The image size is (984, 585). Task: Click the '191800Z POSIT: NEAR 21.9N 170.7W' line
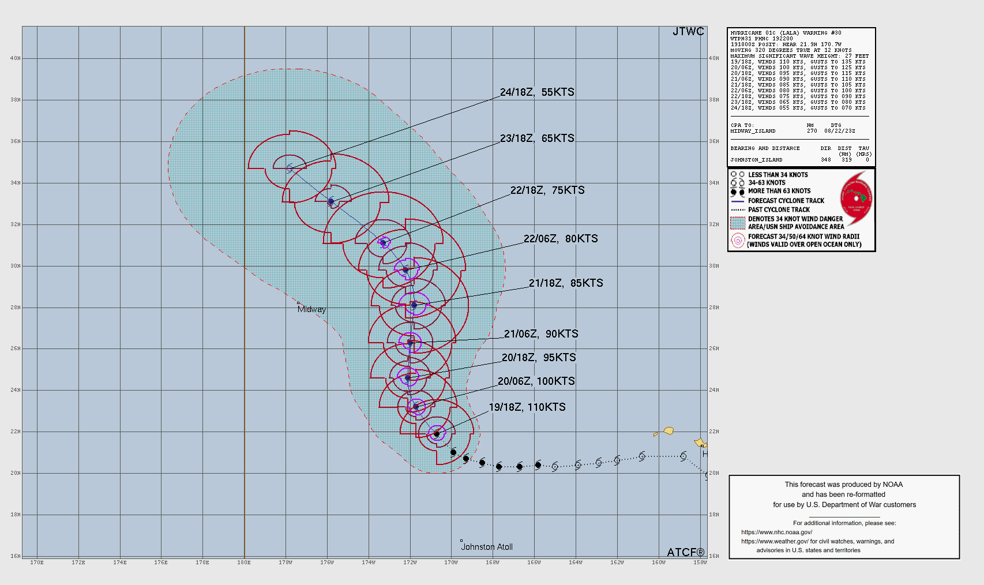tap(786, 44)
